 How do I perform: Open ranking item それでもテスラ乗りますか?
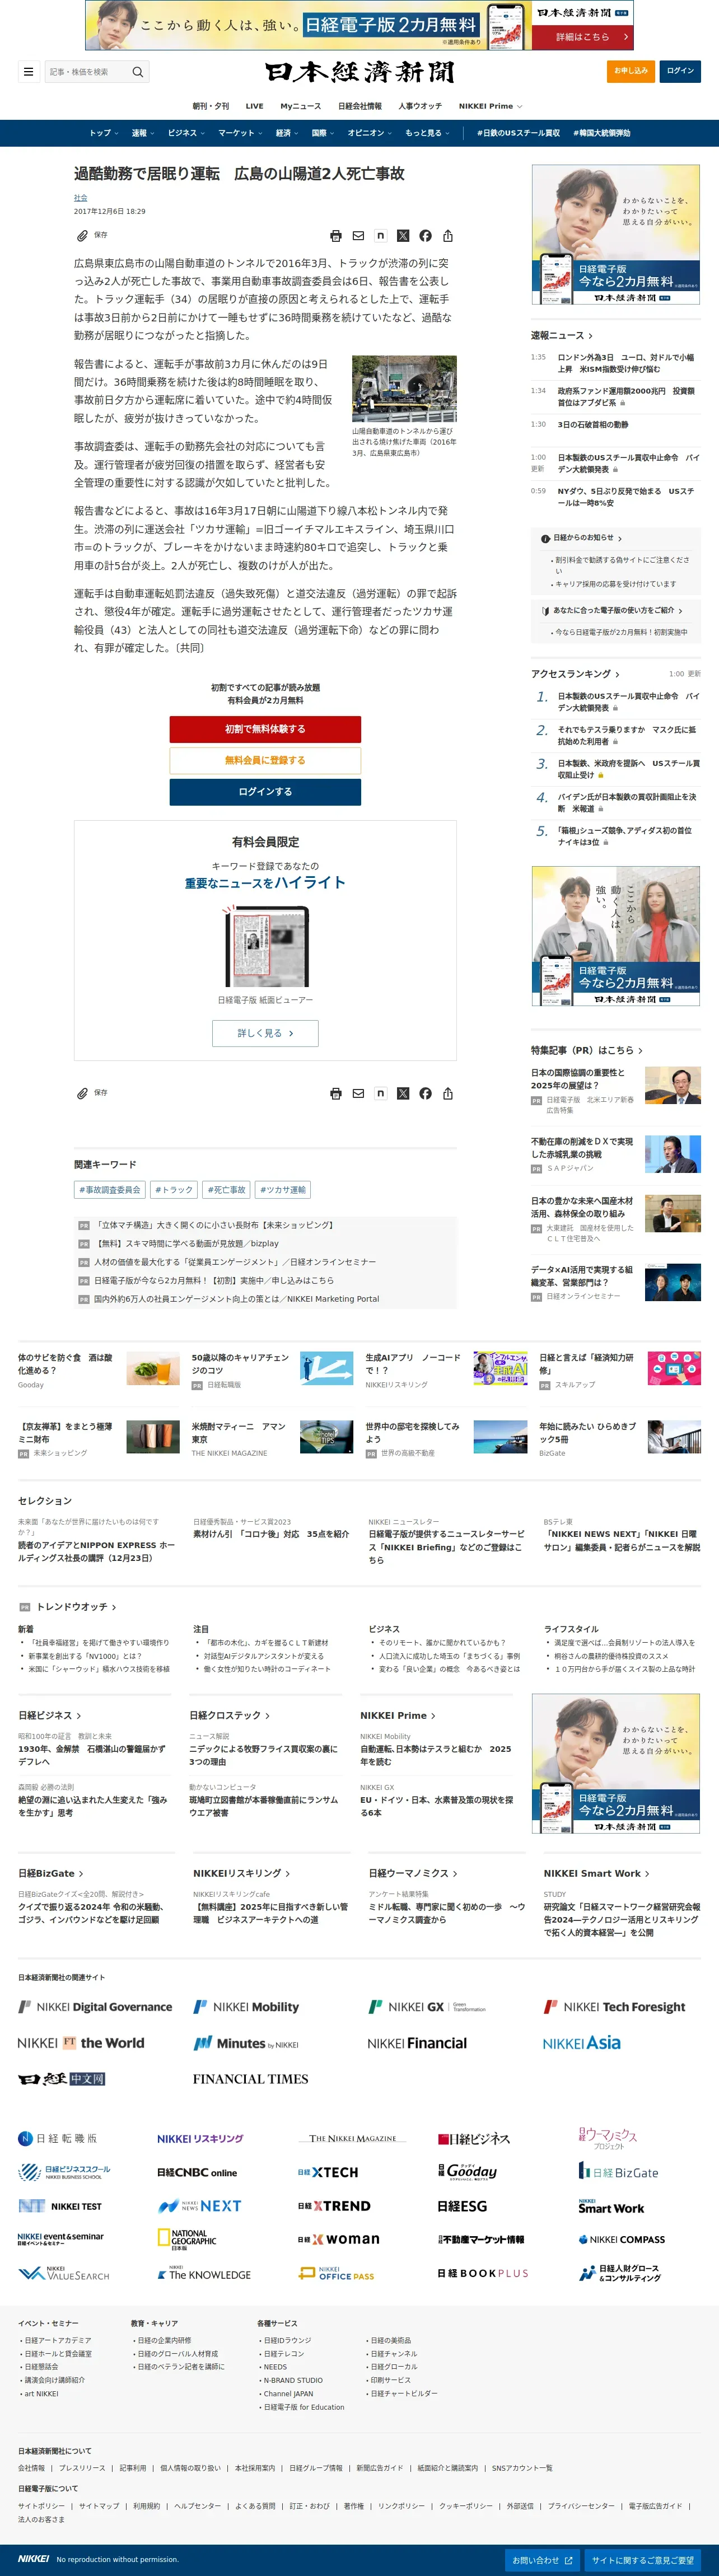pyautogui.click(x=627, y=735)
